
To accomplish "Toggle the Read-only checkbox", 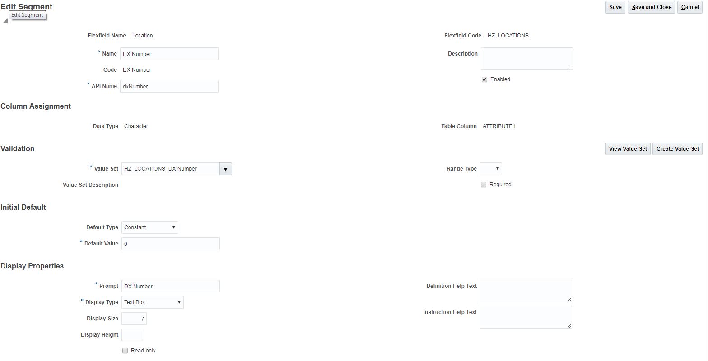I will (125, 350).
